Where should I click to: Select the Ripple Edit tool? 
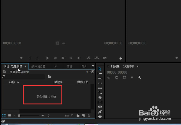coord(100,83)
